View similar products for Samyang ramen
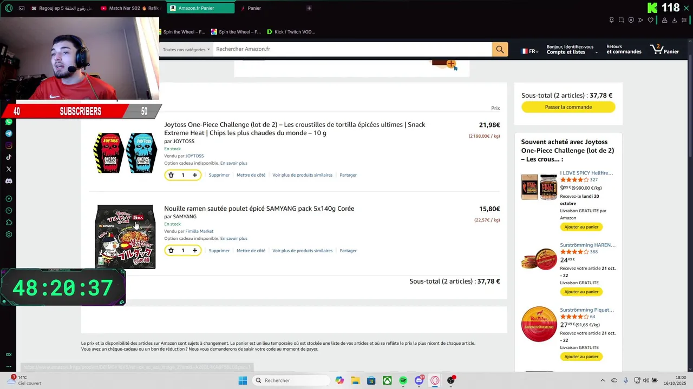This screenshot has width=693, height=389. click(x=302, y=251)
